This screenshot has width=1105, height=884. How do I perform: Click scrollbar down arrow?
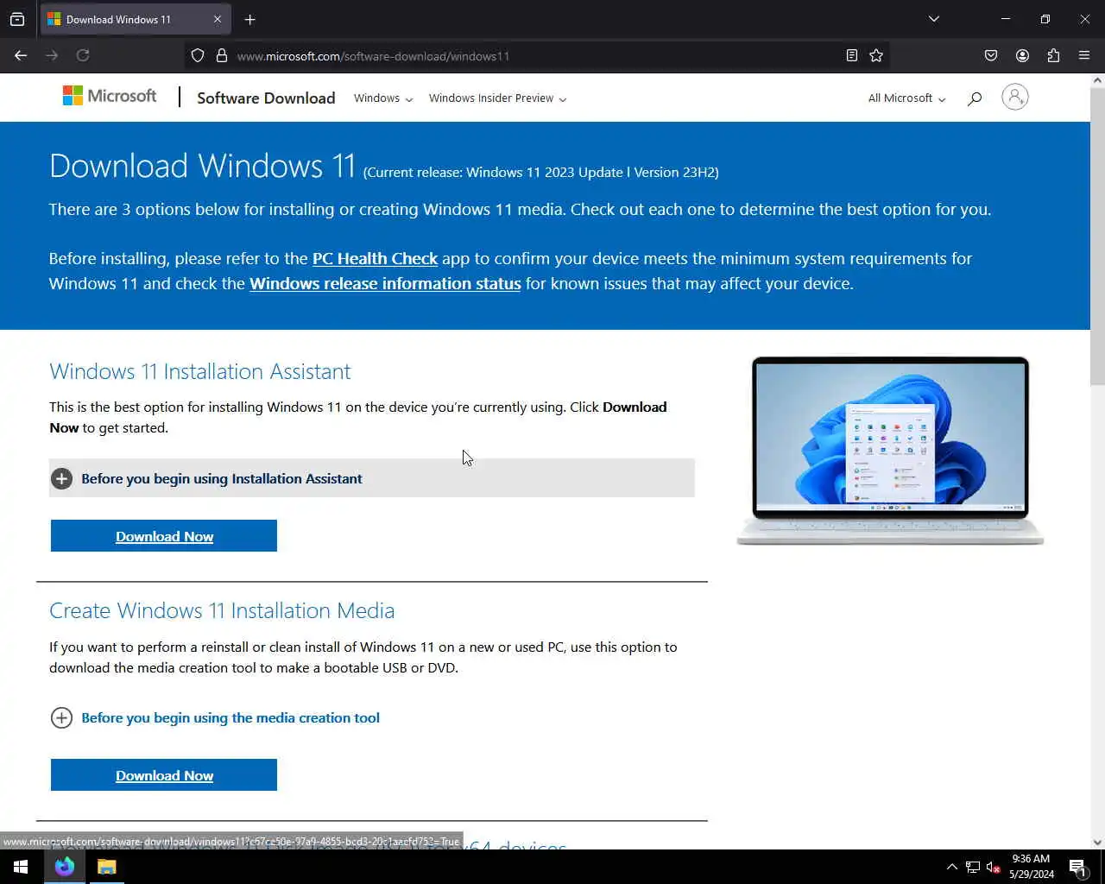pyautogui.click(x=1097, y=843)
